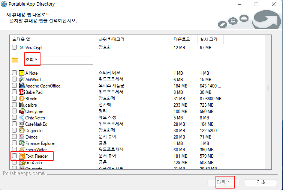Click the Evince icon
Screen dimensions: 283x190
click(x=22, y=137)
